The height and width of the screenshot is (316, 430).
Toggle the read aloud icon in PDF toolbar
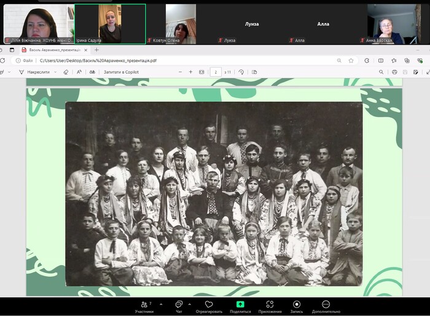pos(92,72)
